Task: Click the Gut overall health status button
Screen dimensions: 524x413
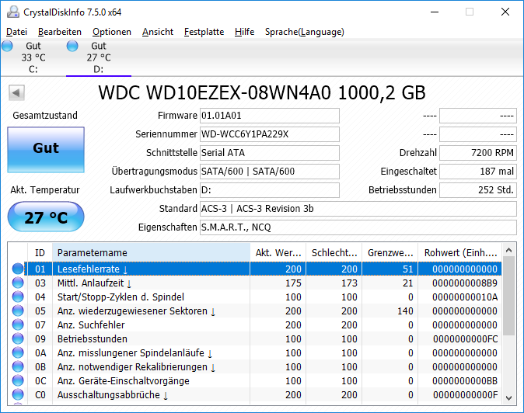Action: [46, 150]
